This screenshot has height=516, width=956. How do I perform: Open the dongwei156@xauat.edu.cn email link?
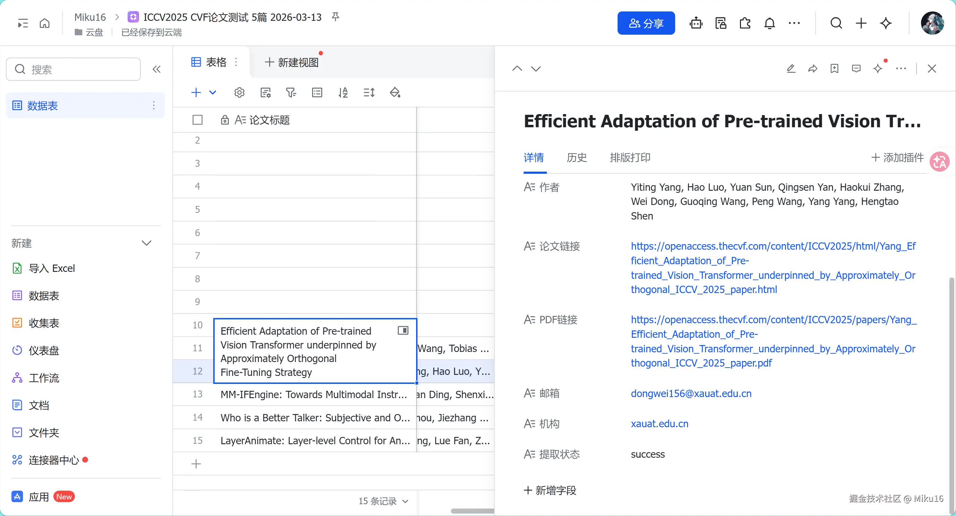coord(691,394)
